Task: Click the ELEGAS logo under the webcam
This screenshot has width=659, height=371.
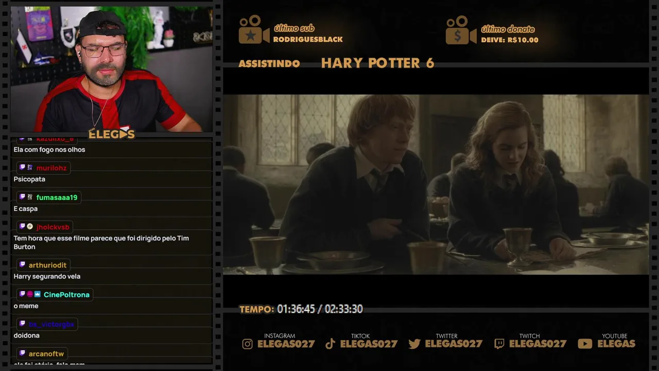Action: tap(112, 134)
